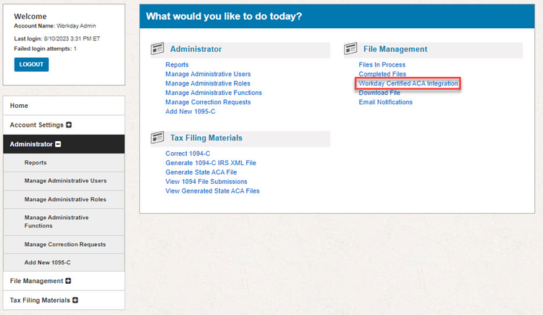543x315 pixels.
Task: Click Manage Correction Requests in main panel
Action: point(208,102)
